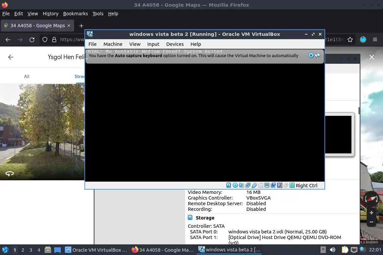This screenshot has height=255, width=383.
Task: Open Firefox Bookmarks menu
Action: (75, 14)
